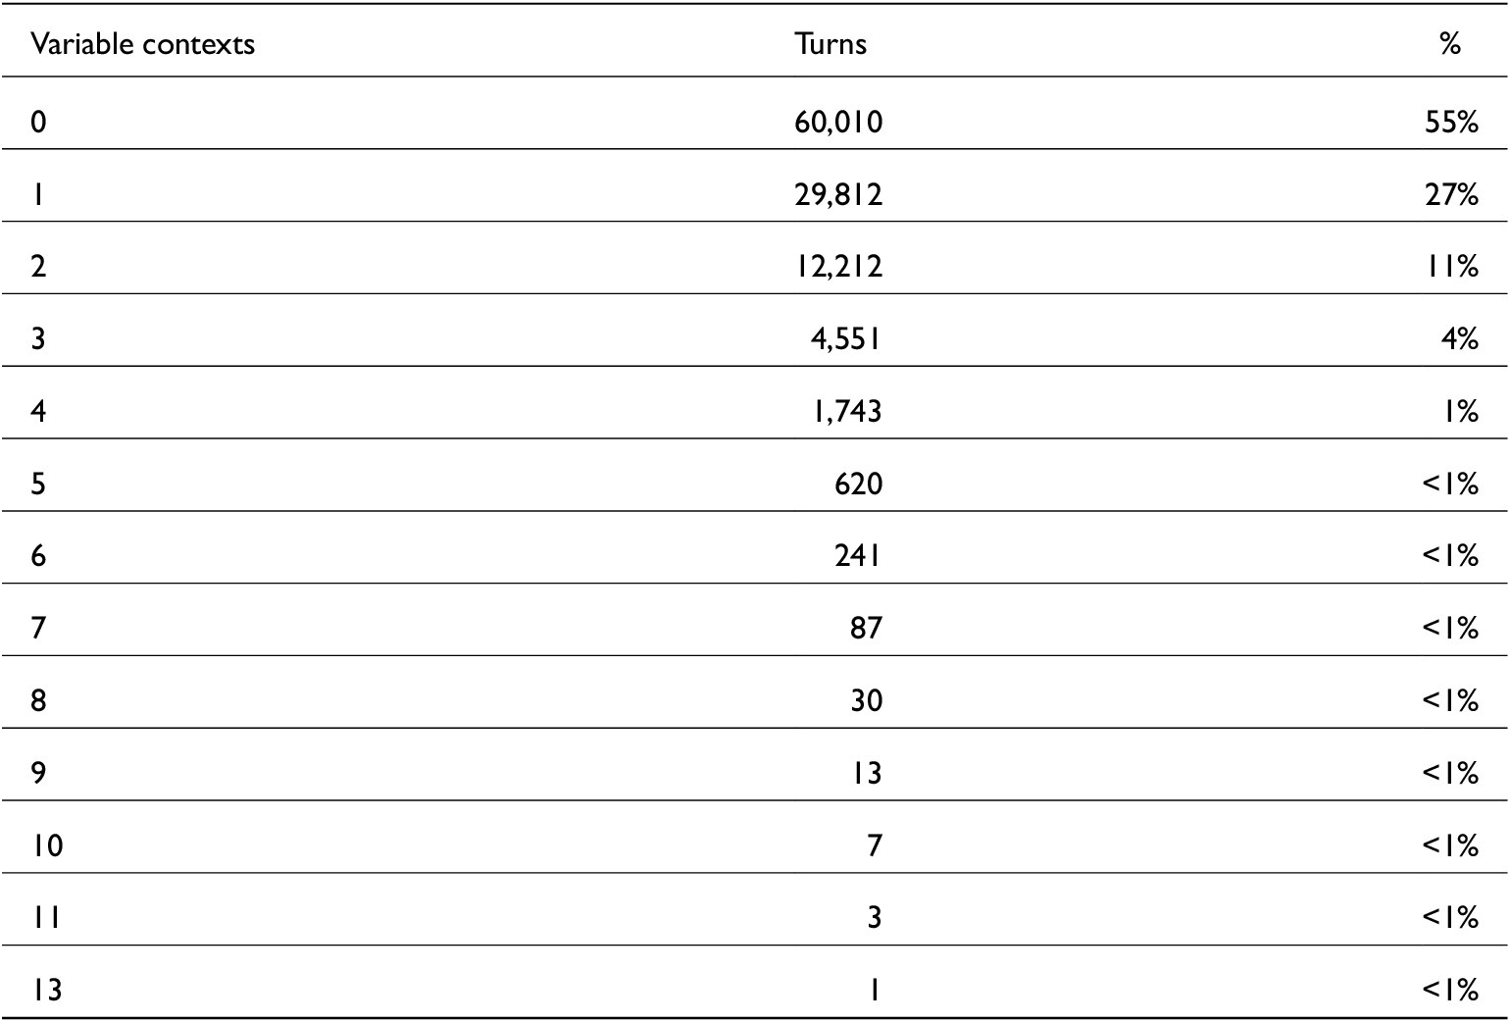This screenshot has height=1022, width=1510.
Task: Select the 87 turns cell
Action: [867, 629]
